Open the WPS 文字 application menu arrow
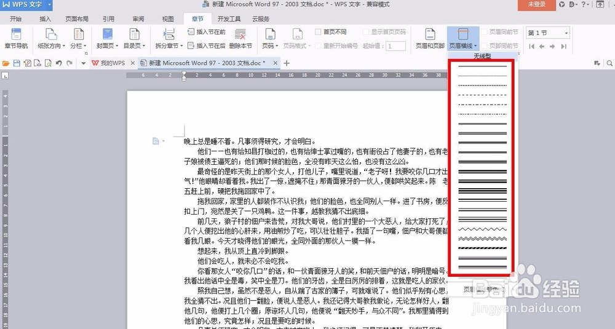 (49, 5)
